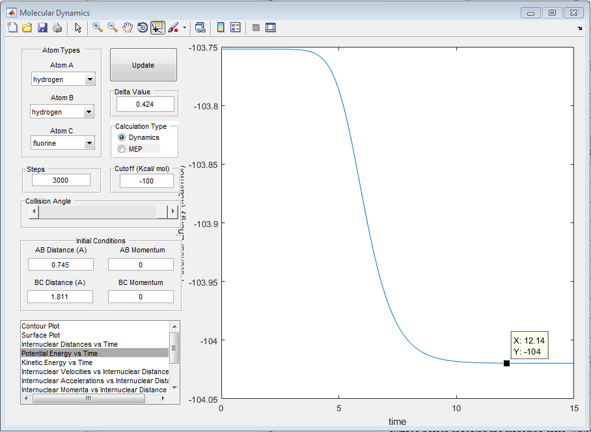Select the Zoom In magnifier tool
Viewport: 591px width, 432px height.
98,27
